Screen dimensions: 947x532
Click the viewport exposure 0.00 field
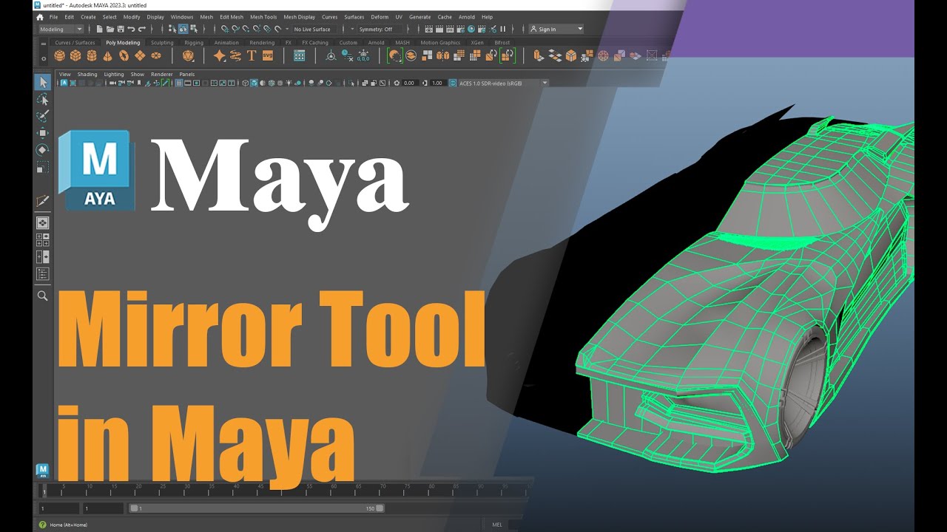click(x=409, y=83)
